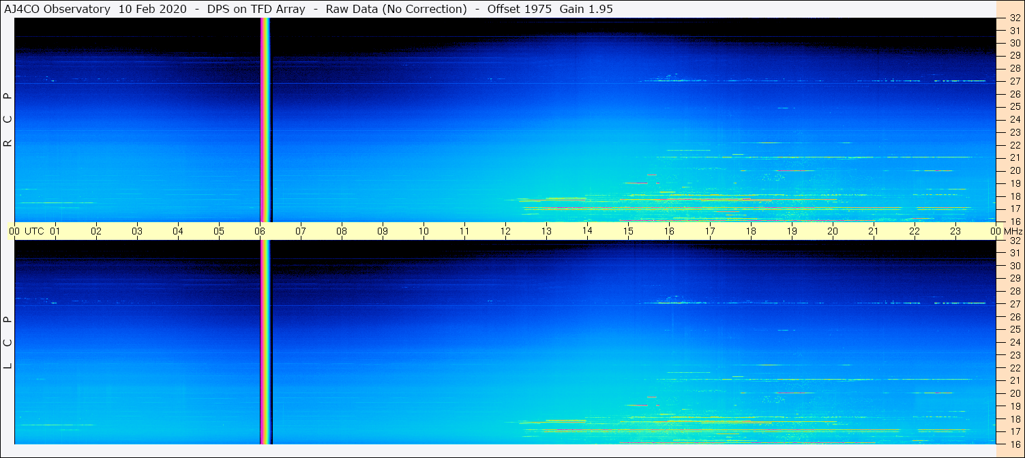The width and height of the screenshot is (1025, 458).
Task: Pick the 23 hour marker on time axis
Action: tap(955, 231)
